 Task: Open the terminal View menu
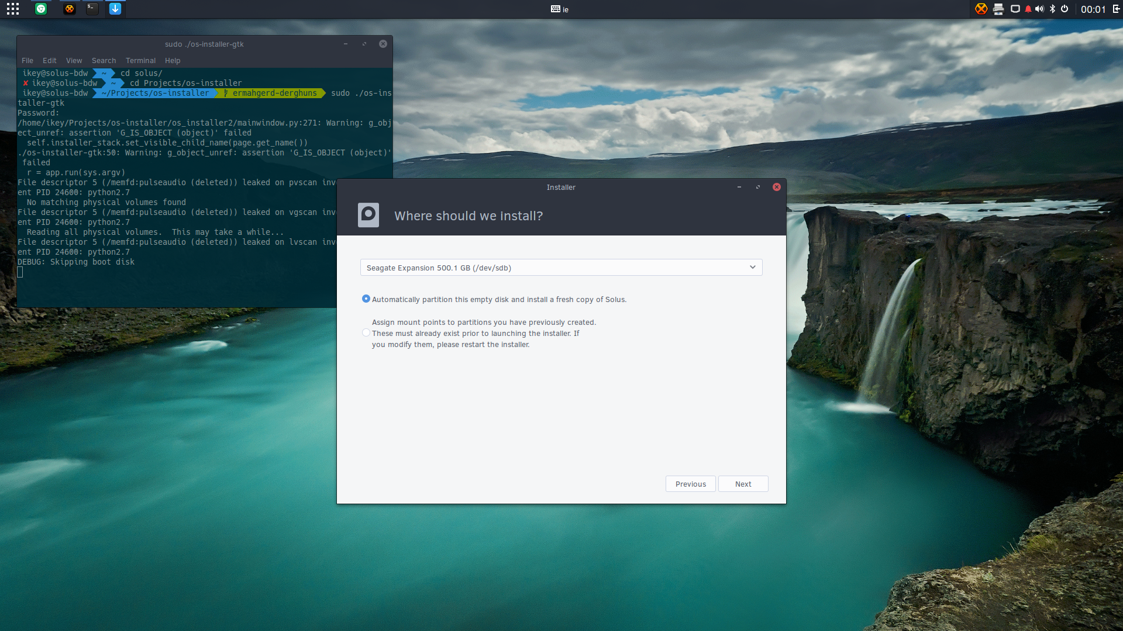pos(74,61)
